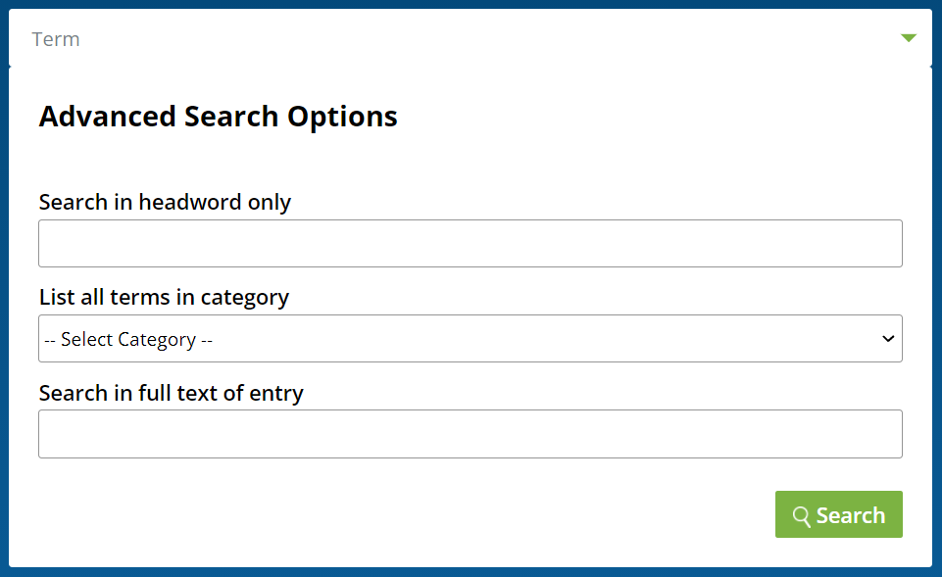Screen dimensions: 942x577
Task: Click the "Advanced Search Options" heading
Action: tap(218, 117)
